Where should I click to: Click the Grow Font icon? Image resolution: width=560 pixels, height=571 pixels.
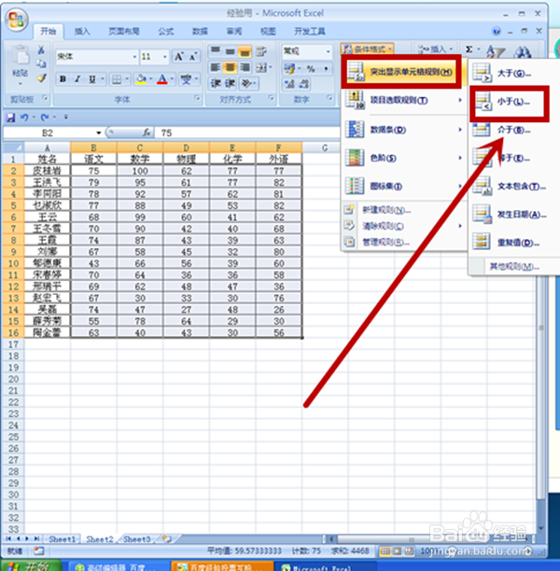point(179,56)
